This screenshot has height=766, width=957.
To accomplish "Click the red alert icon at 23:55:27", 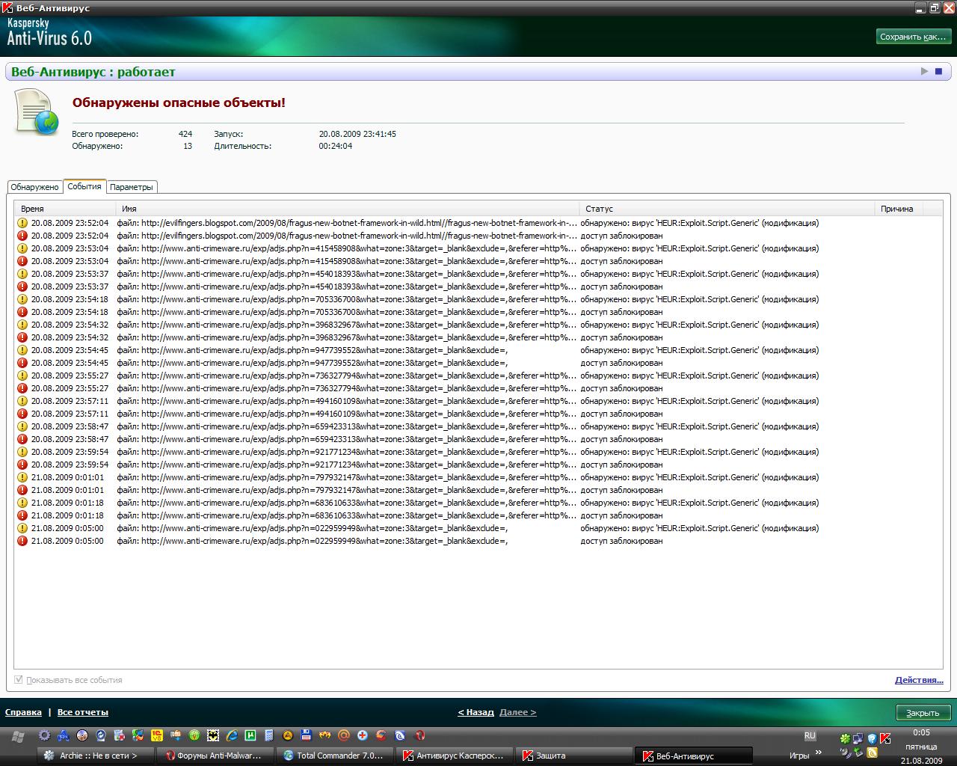I will tap(22, 388).
